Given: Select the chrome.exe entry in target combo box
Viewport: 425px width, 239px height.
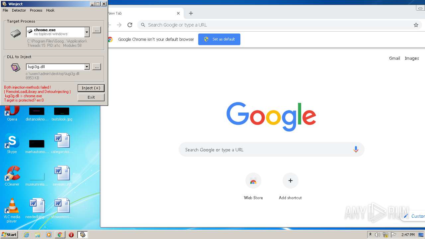Looking at the screenshot, I should click(55, 32).
